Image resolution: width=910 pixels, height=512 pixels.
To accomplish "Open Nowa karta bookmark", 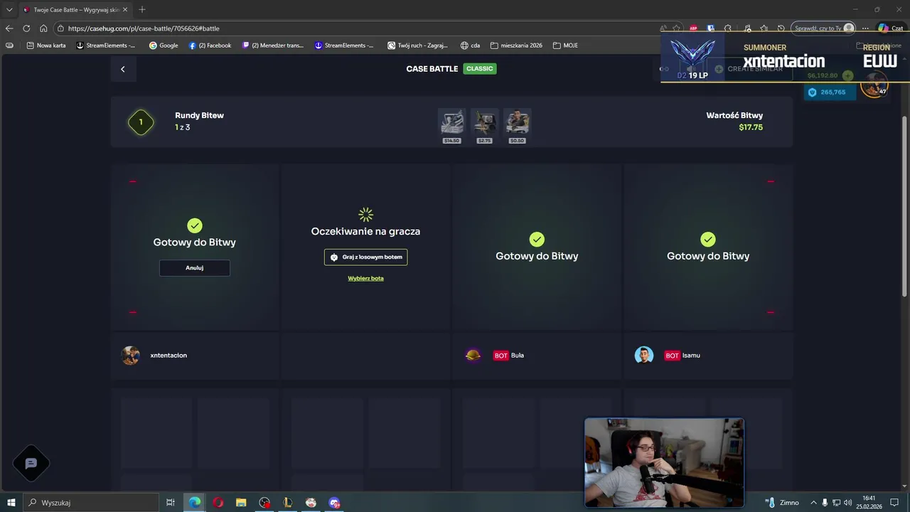I will click(46, 46).
